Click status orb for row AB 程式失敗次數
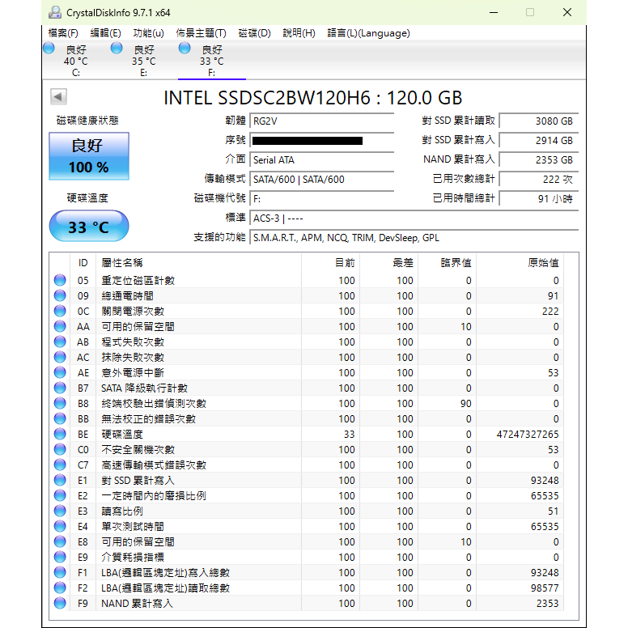This screenshot has height=628, width=628. (60, 342)
